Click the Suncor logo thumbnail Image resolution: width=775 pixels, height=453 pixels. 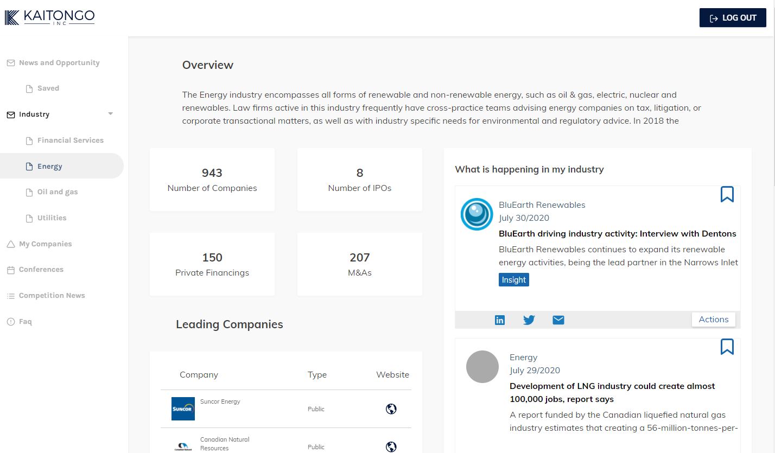[x=183, y=409]
